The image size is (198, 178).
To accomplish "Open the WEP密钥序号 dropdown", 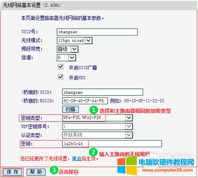I will coord(97,126).
